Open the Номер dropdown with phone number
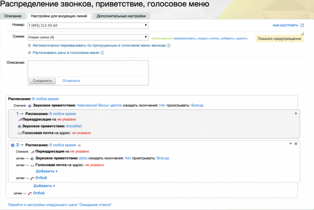This screenshot has width=314, height=210. (88, 26)
